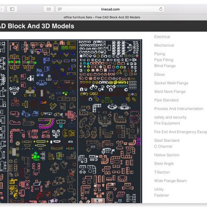Image resolution: width=207 pixels, height=207 pixels.
Task: Open the top sites grid icon
Action: (x=49, y=9)
